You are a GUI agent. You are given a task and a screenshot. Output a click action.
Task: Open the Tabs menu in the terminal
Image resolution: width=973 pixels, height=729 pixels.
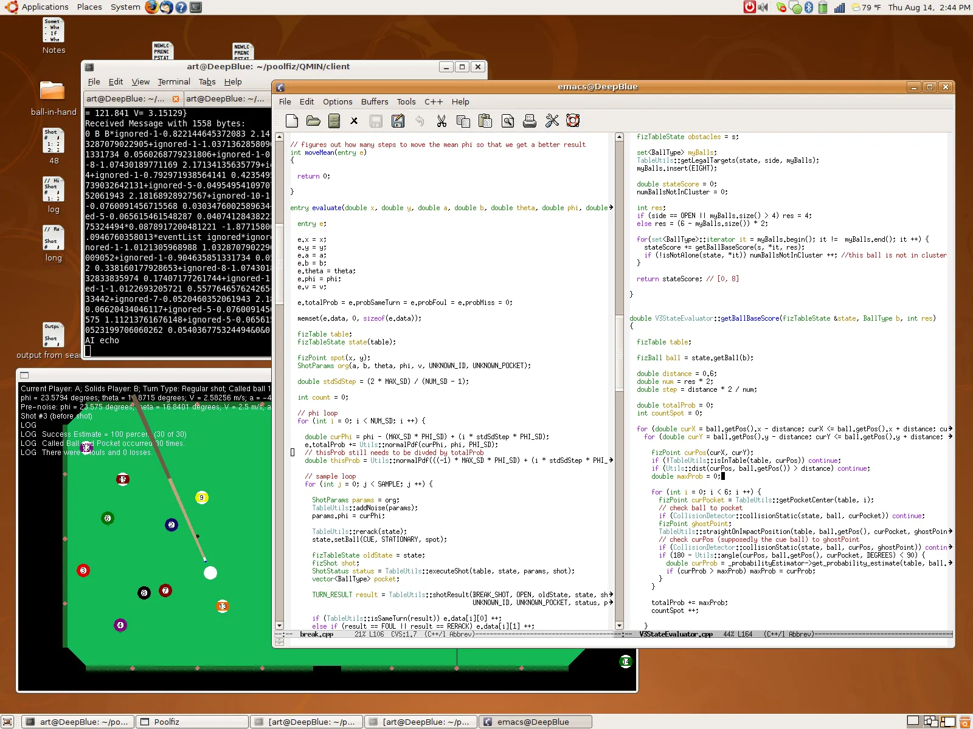(207, 81)
